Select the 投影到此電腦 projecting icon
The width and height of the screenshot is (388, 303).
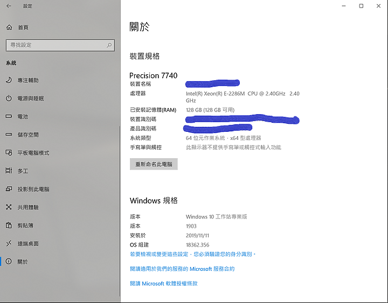tap(9, 189)
